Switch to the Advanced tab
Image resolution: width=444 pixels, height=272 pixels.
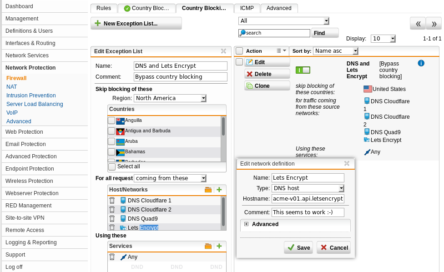279,8
